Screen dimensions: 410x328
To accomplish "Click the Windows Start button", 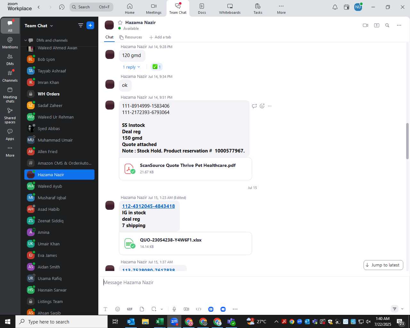I will [x=8, y=322].
